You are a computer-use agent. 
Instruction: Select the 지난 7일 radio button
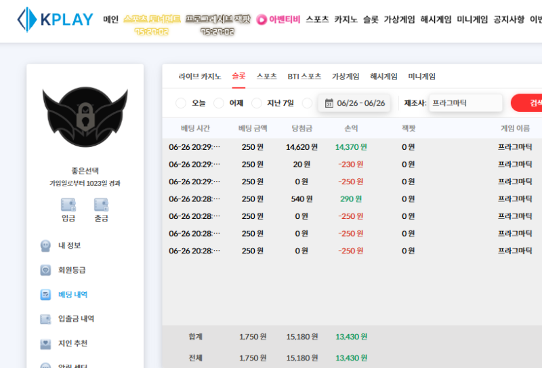257,103
